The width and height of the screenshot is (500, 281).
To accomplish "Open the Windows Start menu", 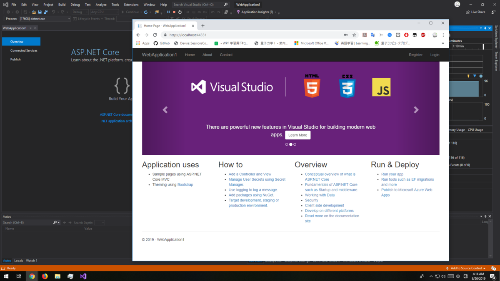I will click(6, 276).
